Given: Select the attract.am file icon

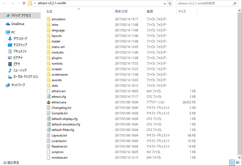Looking at the screenshot, I should tap(48, 91).
